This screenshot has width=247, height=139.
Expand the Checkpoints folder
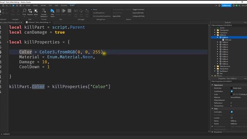(x=215, y=30)
